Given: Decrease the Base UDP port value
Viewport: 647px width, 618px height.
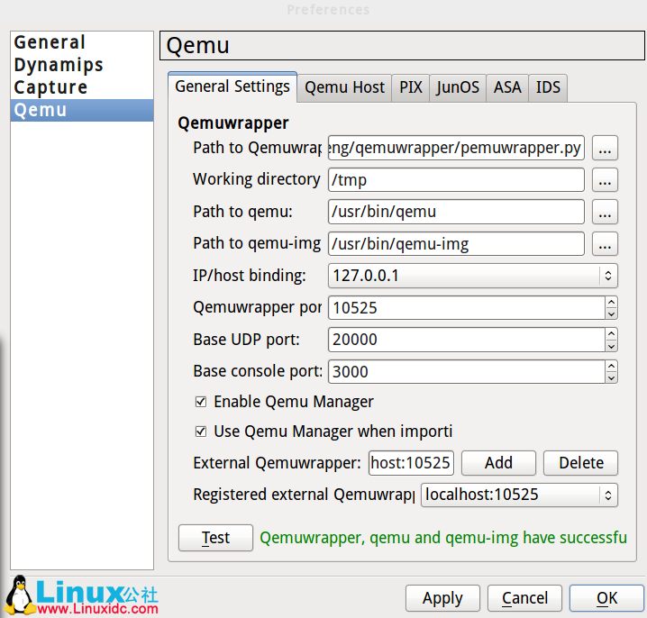Looking at the screenshot, I should tap(611, 345).
